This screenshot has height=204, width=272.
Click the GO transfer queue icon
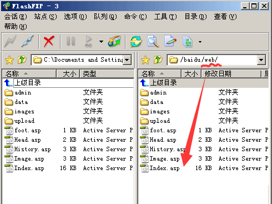[x=88, y=41]
